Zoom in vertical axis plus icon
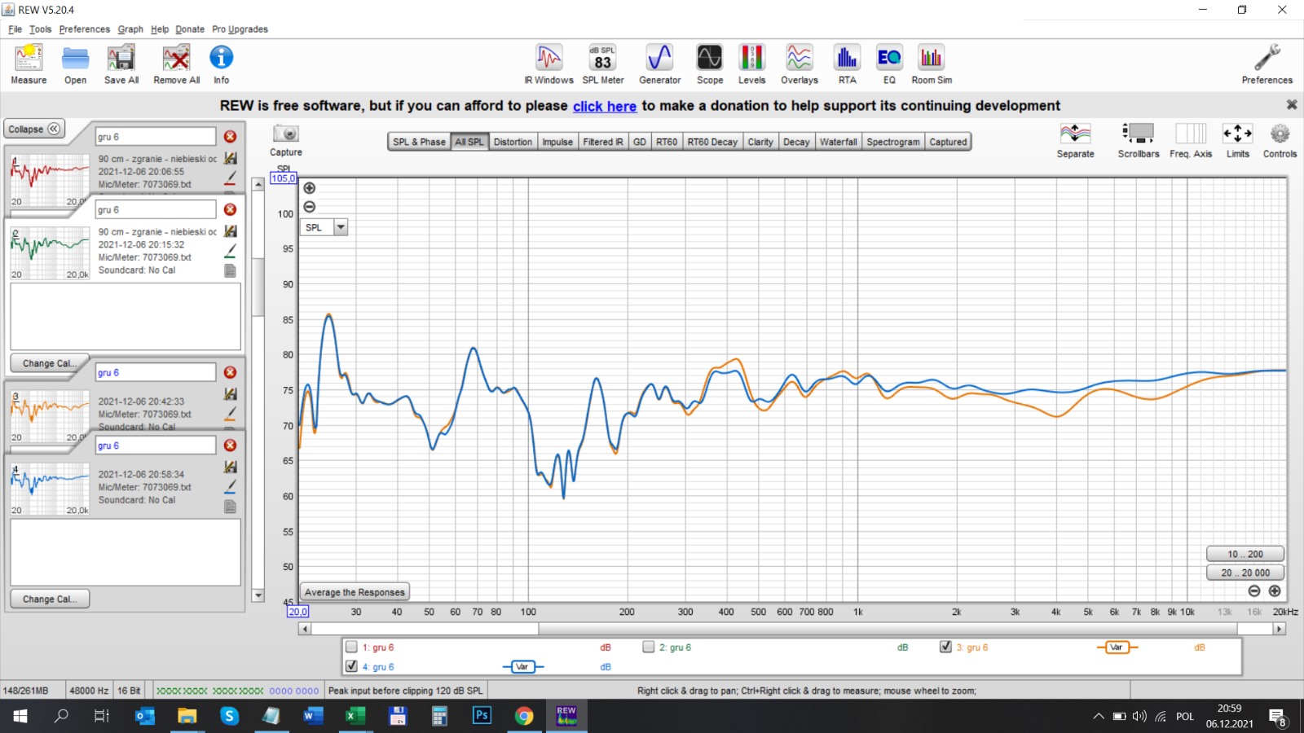1304x733 pixels. [x=310, y=188]
